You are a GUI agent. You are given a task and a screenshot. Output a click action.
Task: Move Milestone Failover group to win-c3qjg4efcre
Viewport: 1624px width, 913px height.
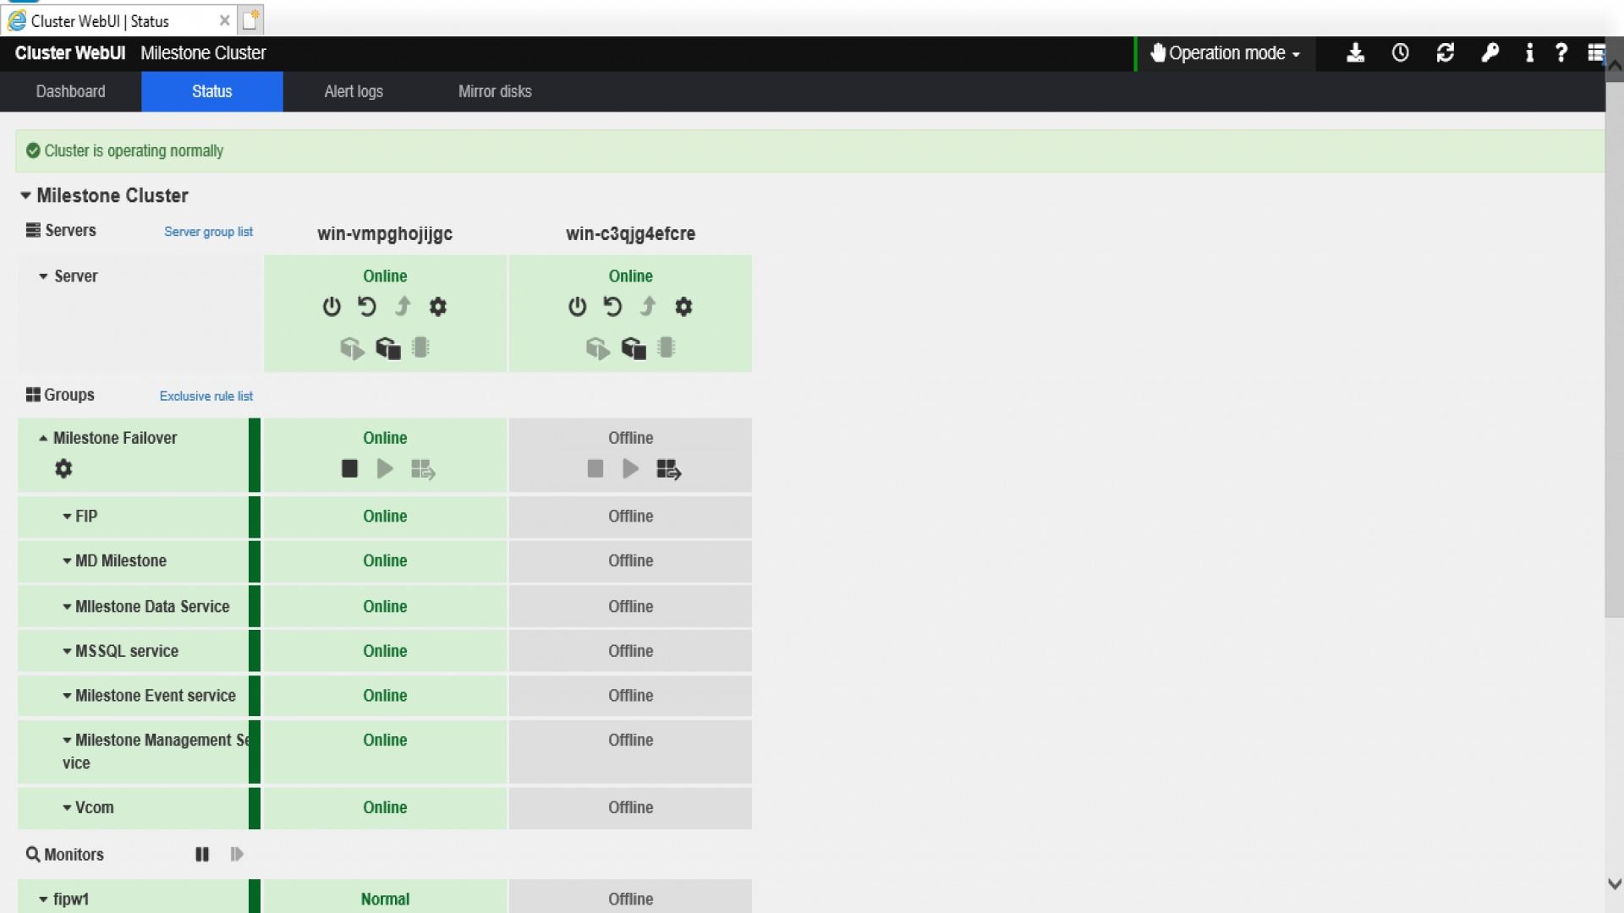[x=669, y=469]
